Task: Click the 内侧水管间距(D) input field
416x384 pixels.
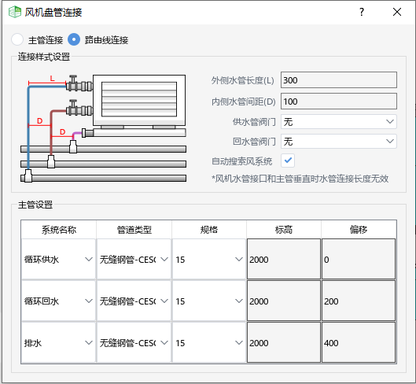Action: point(339,102)
